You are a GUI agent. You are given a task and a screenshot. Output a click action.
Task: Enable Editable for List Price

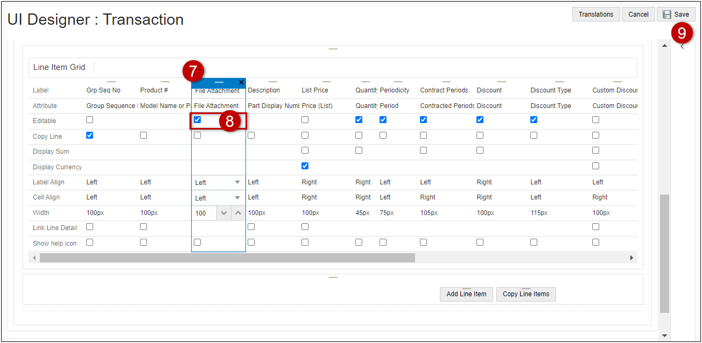click(x=305, y=119)
